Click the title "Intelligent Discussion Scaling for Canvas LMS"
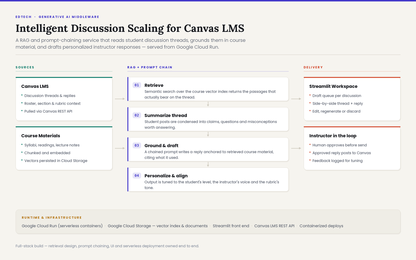The width and height of the screenshot is (416, 260). pos(130,28)
